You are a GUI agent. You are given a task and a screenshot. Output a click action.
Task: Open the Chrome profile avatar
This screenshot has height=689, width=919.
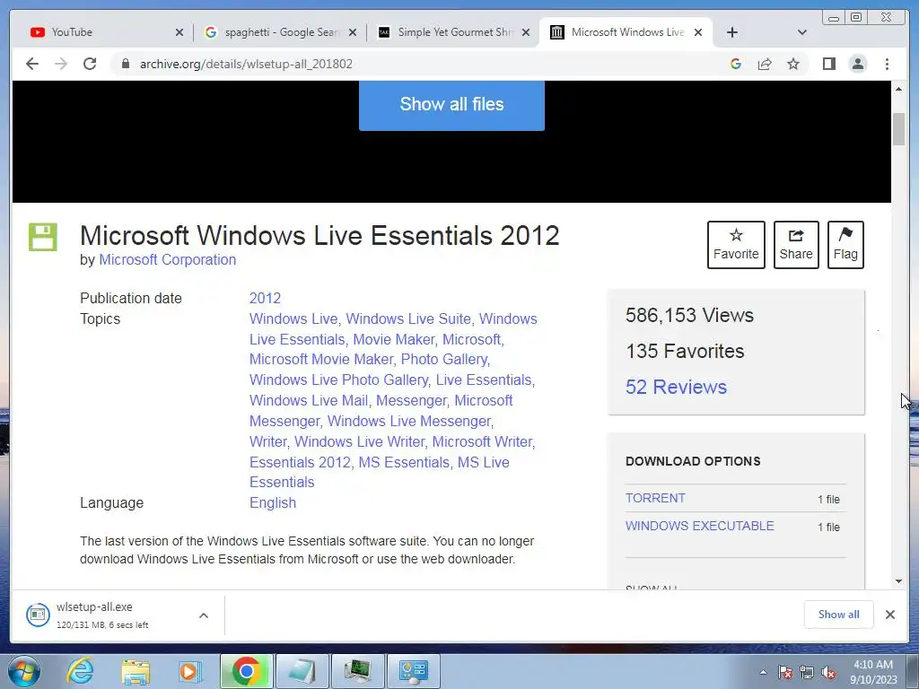858,64
